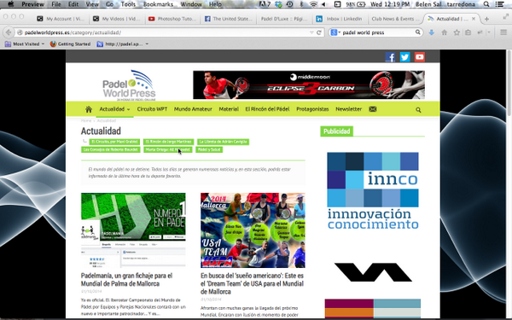Open the search engine selector dropdown

(335, 32)
